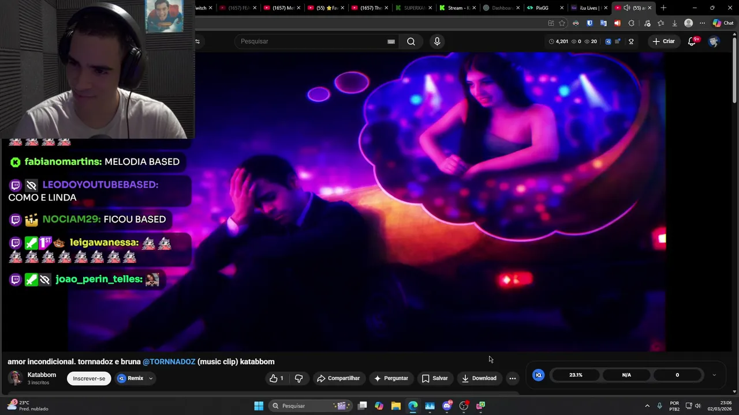Expand the vidIQ stats panel chevron
Screen dimensions: 739x415
click(x=714, y=375)
